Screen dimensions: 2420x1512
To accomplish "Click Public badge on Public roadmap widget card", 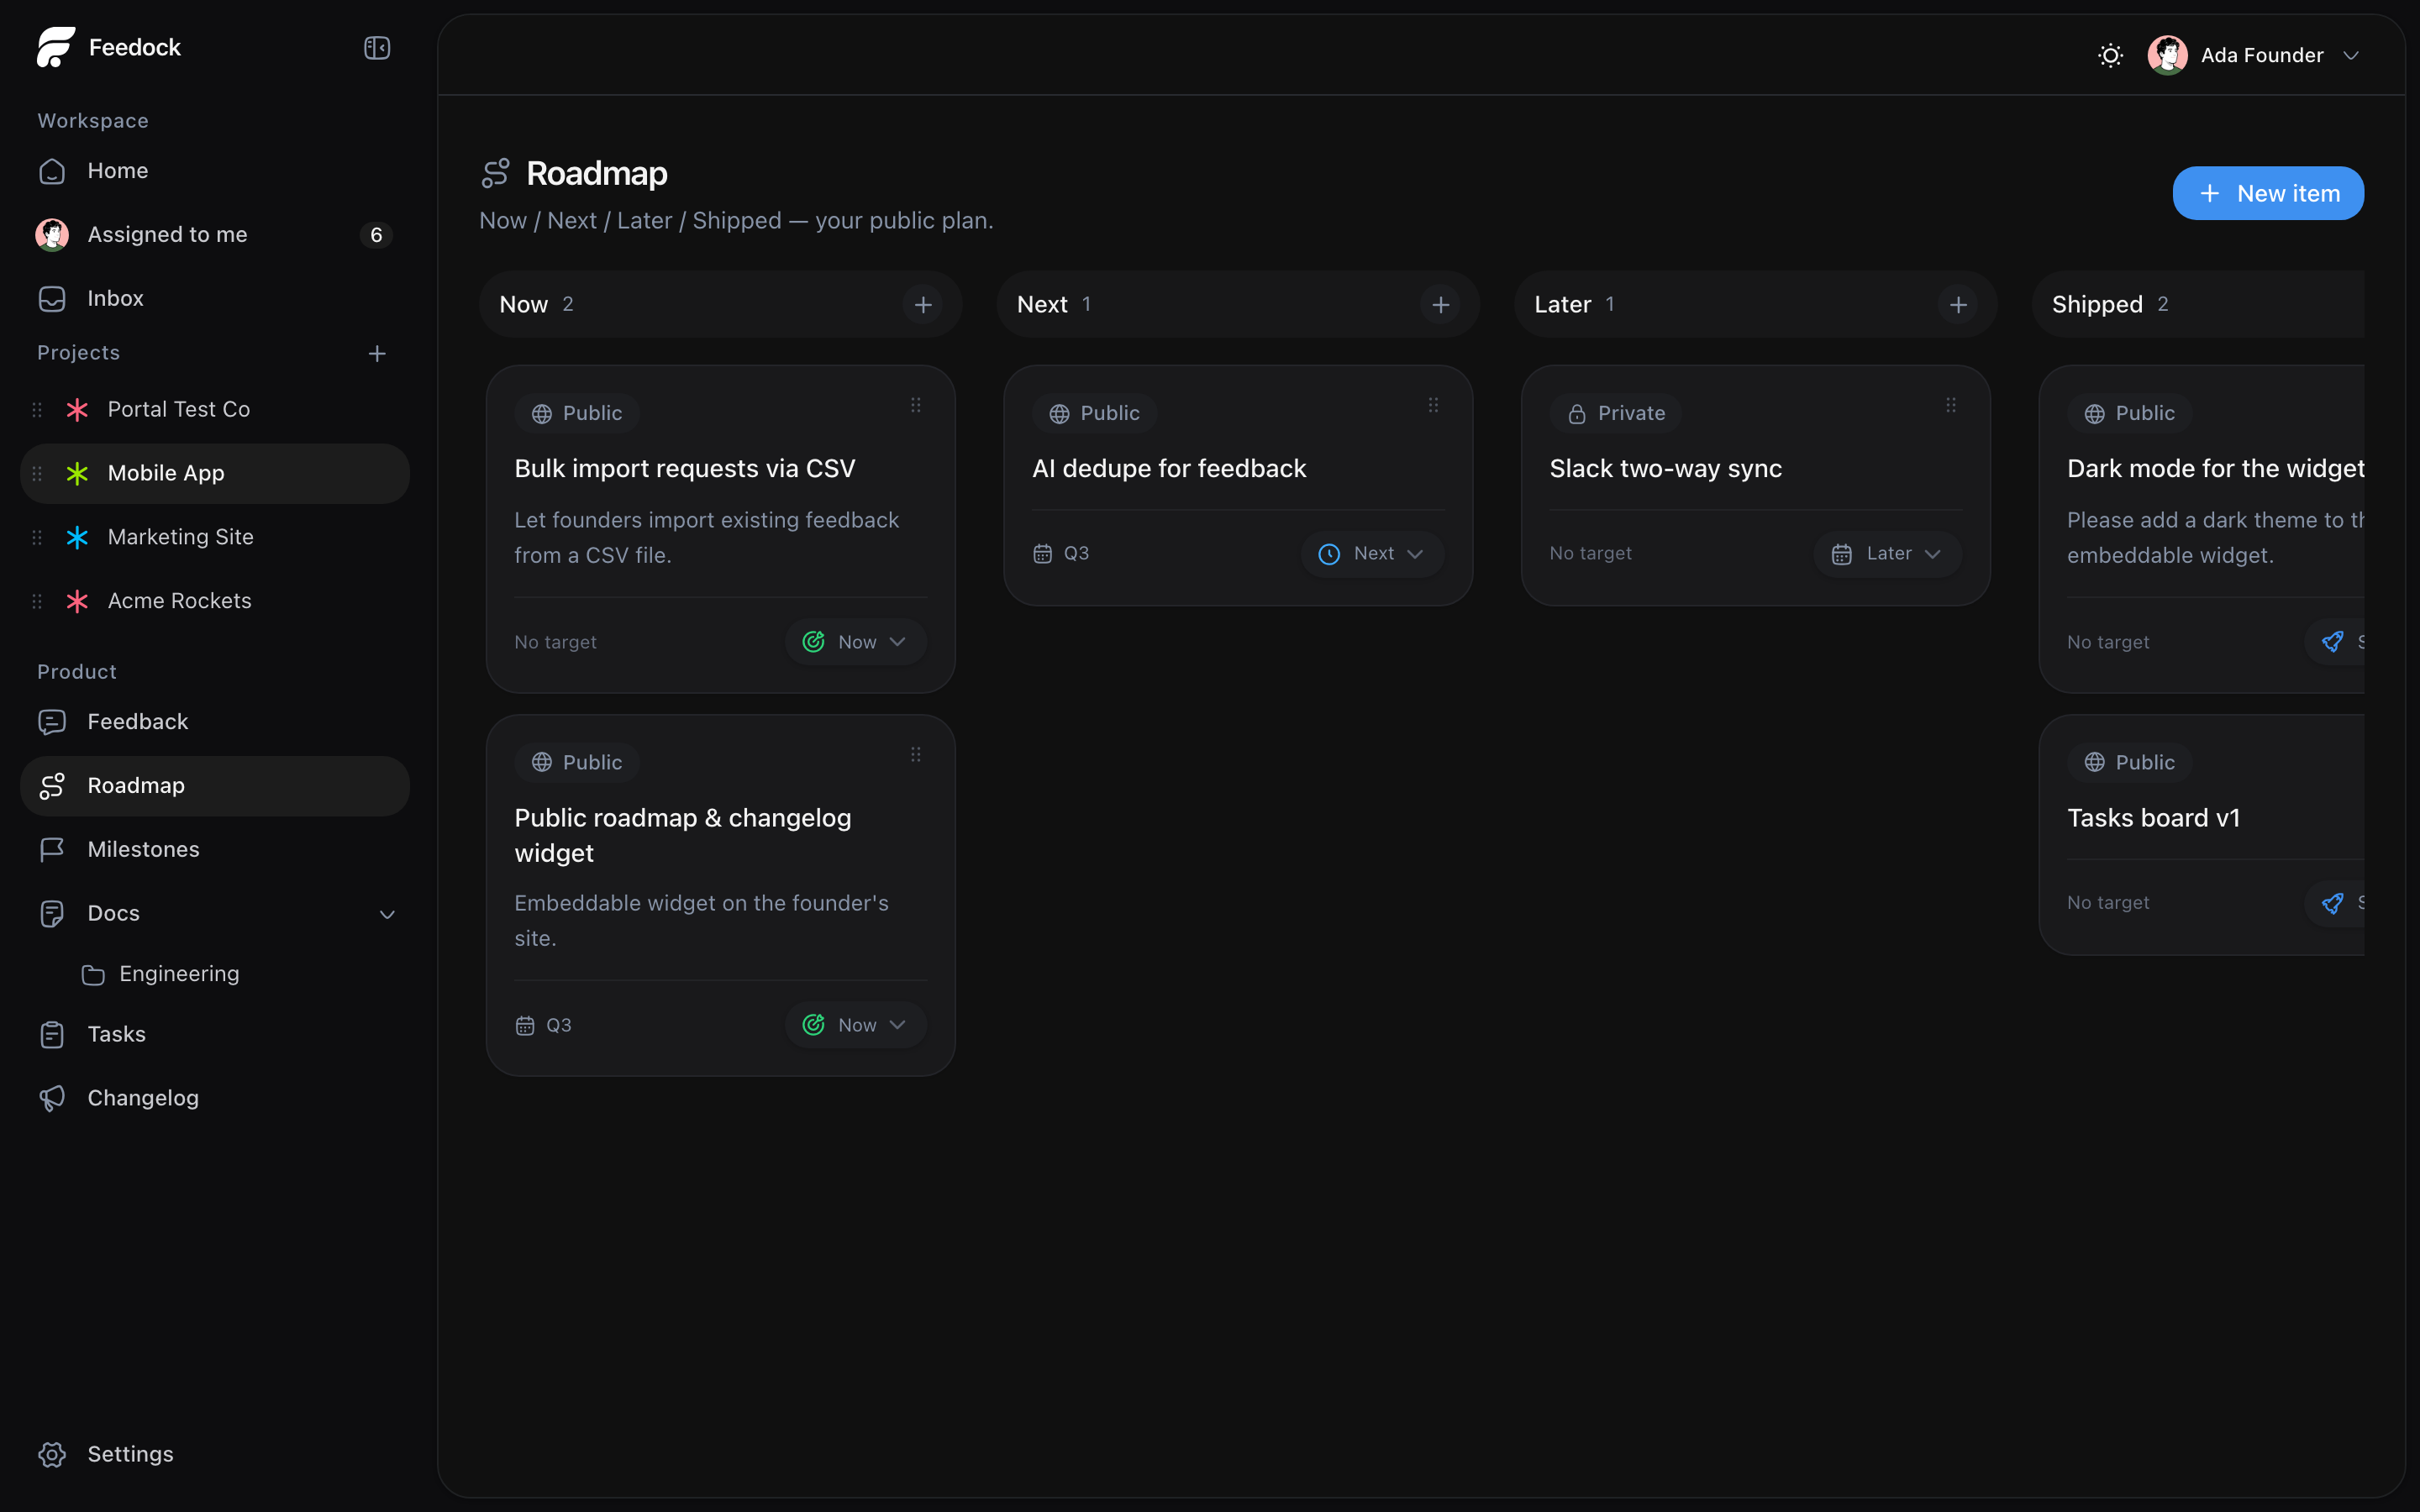I will 577,762.
